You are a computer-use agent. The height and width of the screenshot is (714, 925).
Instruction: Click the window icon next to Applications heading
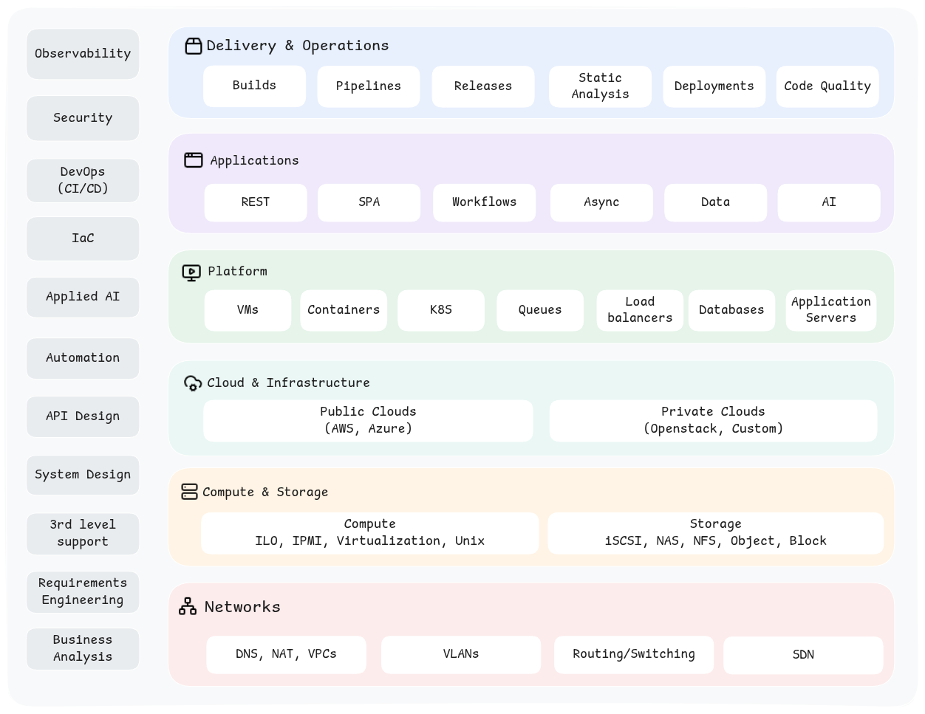click(193, 160)
